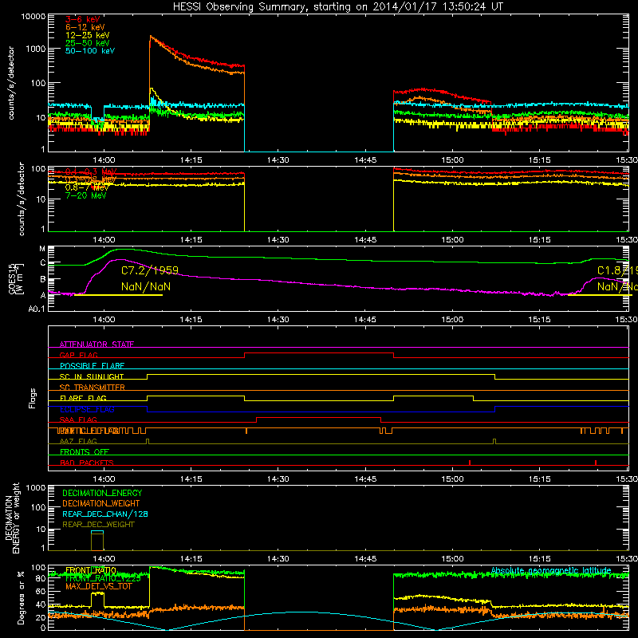Image resolution: width=638 pixels, height=638 pixels.
Task: Click the green 'FRONT_RATIO_1225' legend label
Action: coord(103,578)
